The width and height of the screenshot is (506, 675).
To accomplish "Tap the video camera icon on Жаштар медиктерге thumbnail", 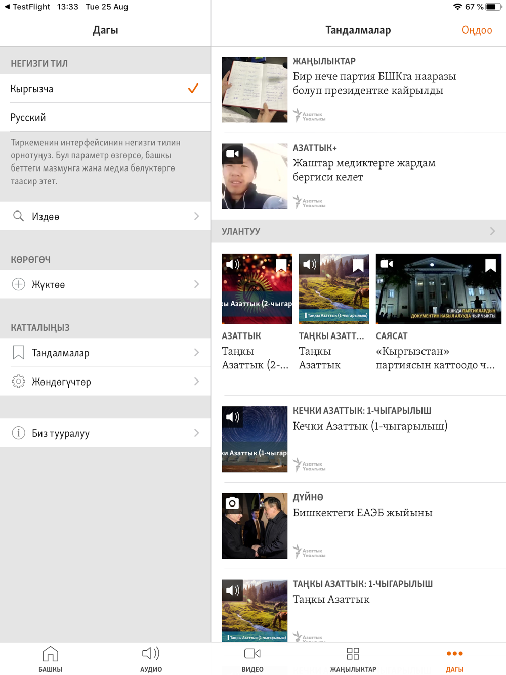I will point(232,154).
